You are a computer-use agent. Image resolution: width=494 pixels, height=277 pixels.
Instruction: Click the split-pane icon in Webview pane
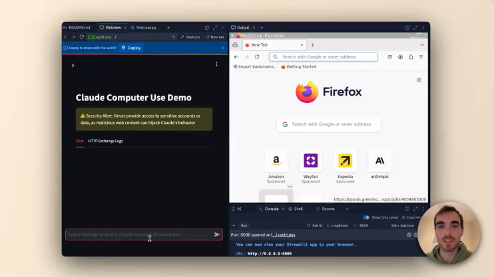(x=206, y=28)
